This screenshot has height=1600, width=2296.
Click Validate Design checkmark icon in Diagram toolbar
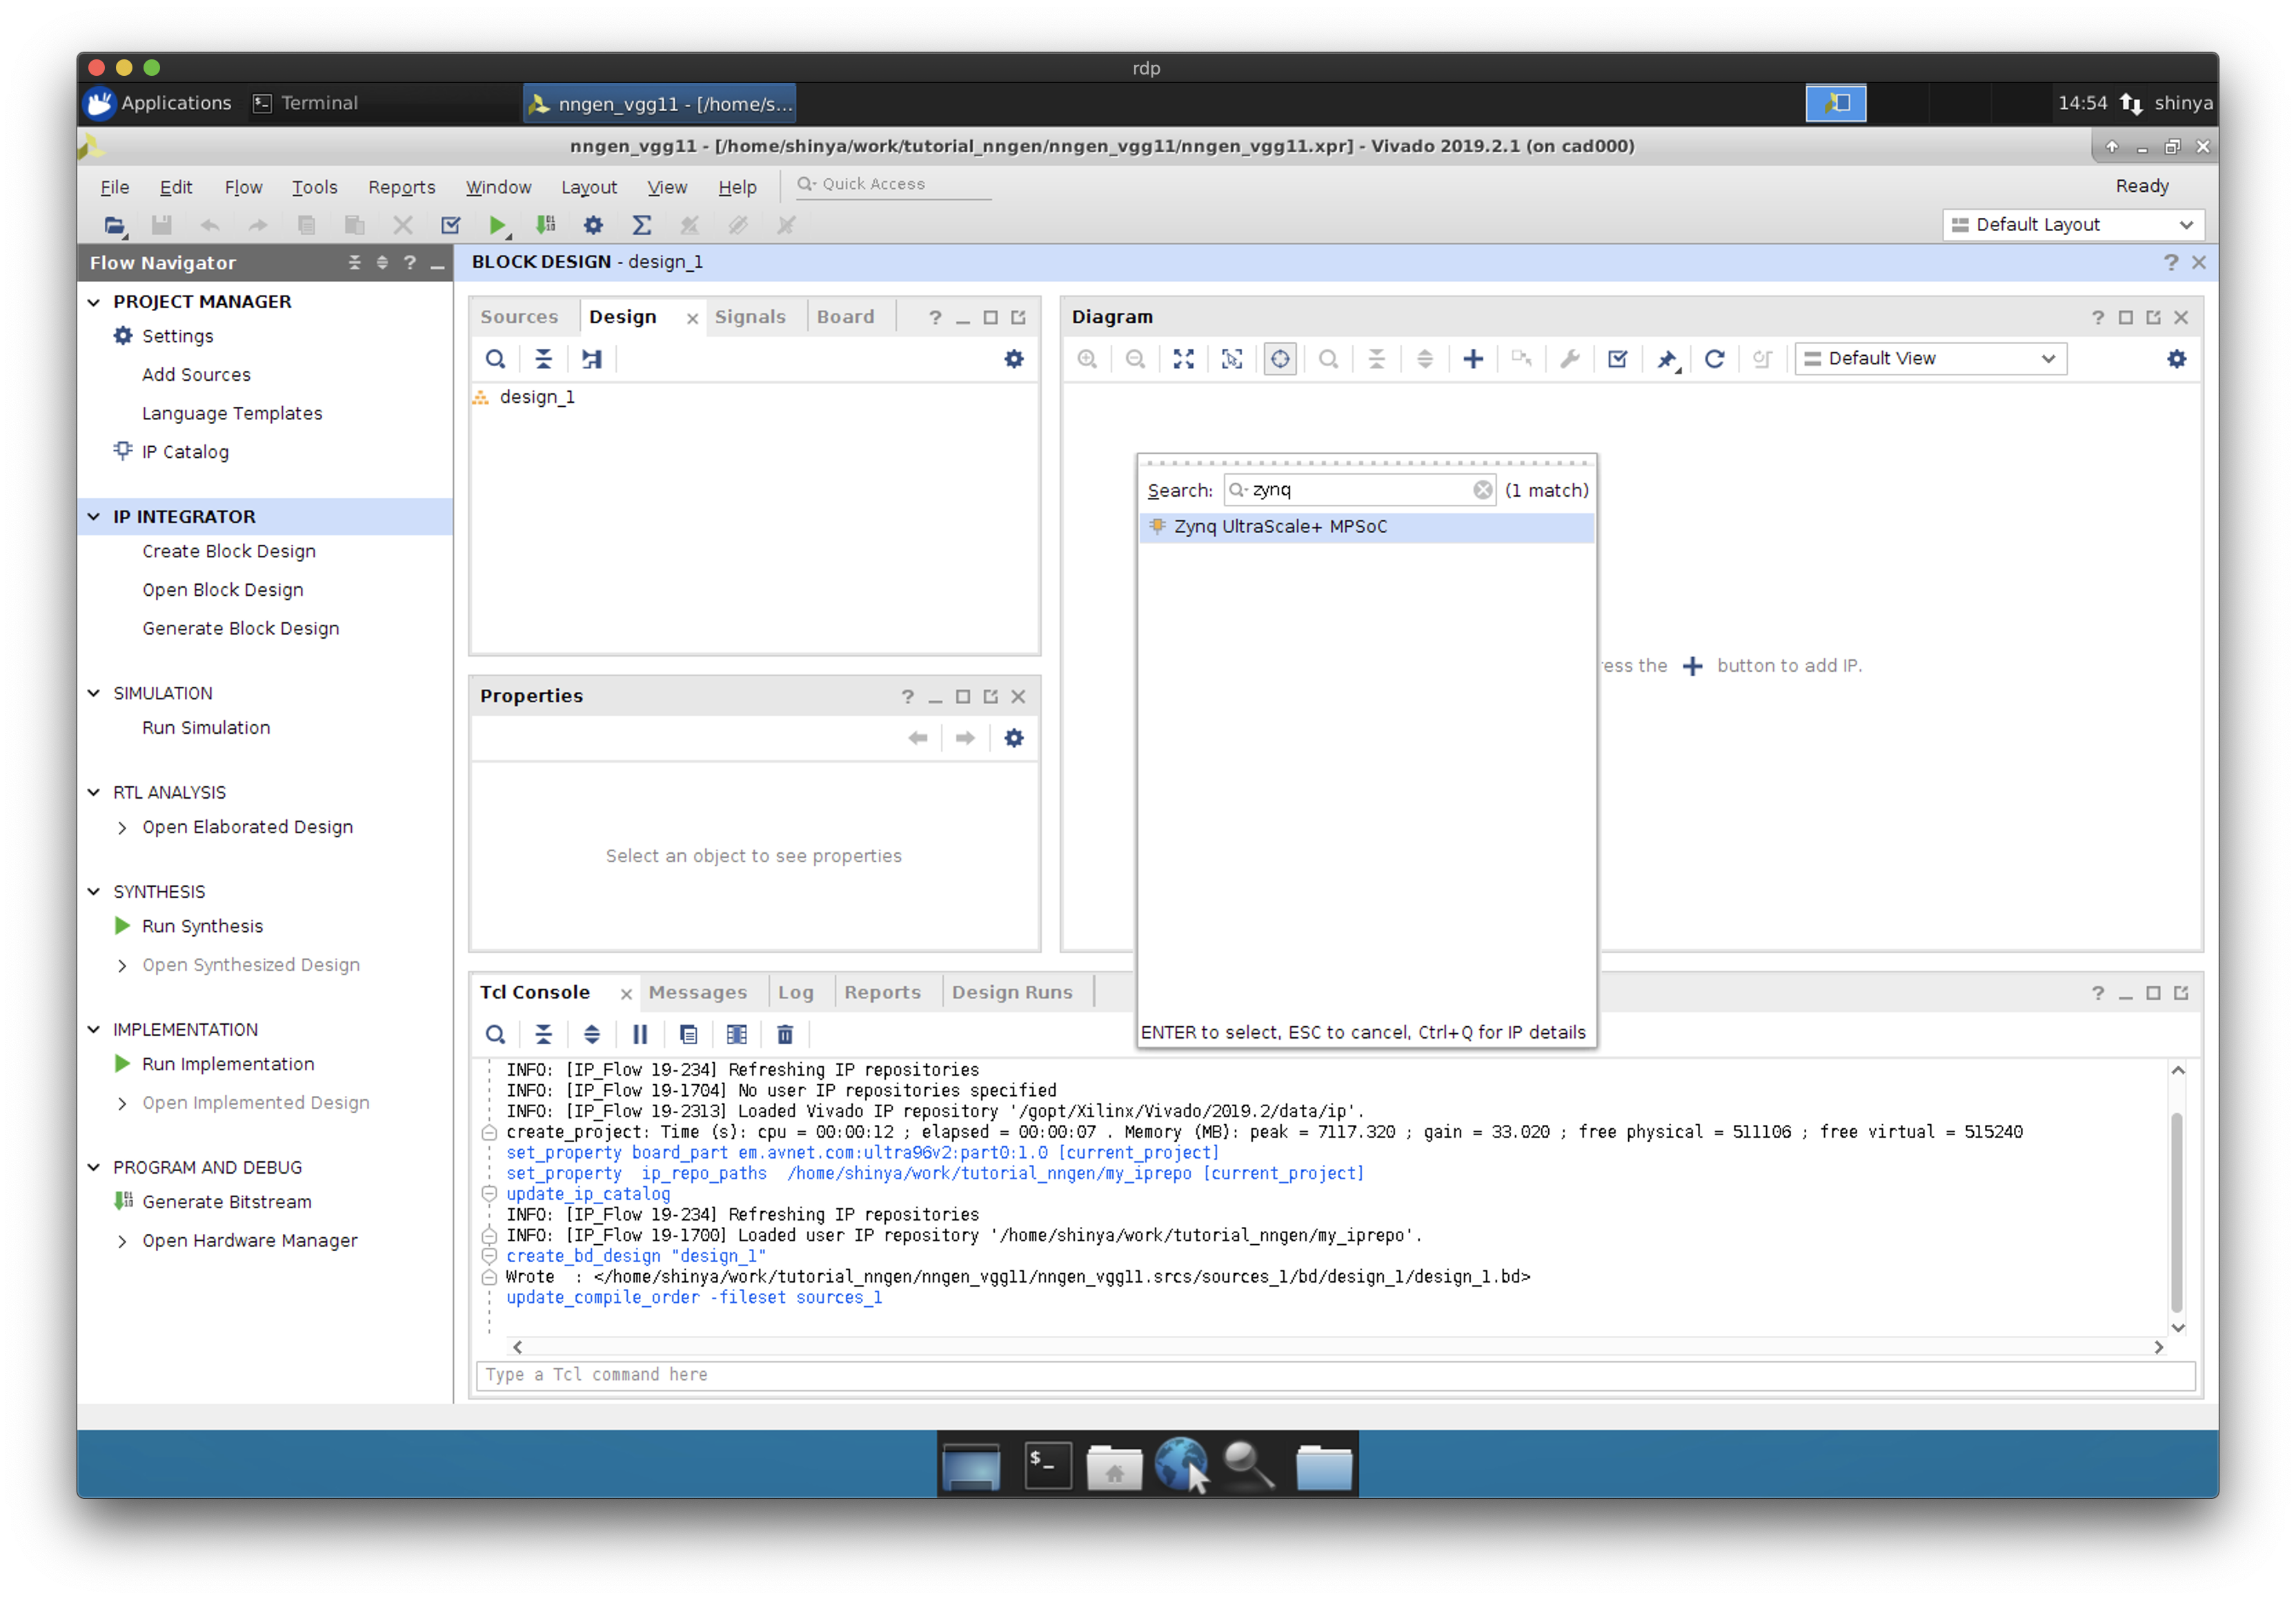pyautogui.click(x=1617, y=359)
